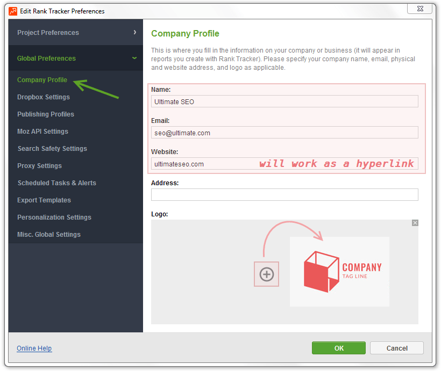The height and width of the screenshot is (371, 441).
Task: Confirm changes with the OK button
Action: coord(338,348)
